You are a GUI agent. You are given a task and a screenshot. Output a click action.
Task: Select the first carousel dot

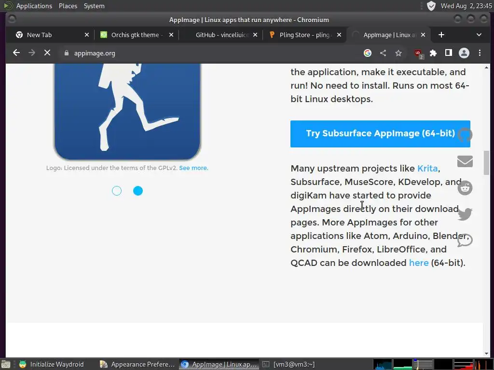117,191
